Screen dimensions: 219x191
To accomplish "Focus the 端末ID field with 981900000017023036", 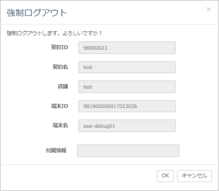I will (127, 106).
